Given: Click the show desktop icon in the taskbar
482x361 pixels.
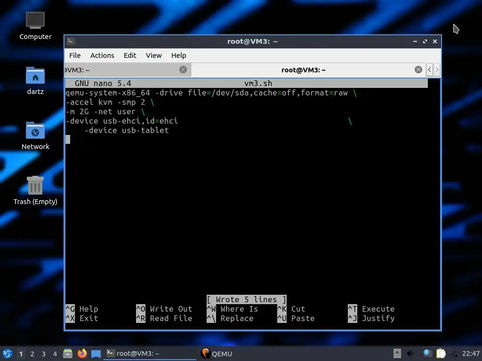Looking at the screenshot, I should tap(96, 354).
